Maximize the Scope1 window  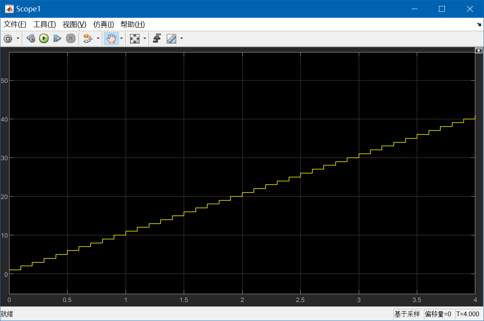442,9
